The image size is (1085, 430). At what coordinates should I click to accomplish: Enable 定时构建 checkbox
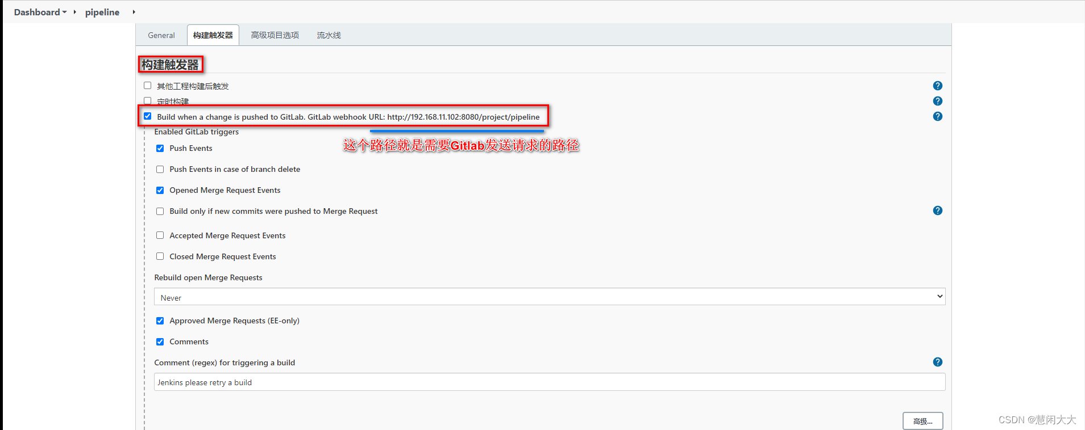(148, 100)
